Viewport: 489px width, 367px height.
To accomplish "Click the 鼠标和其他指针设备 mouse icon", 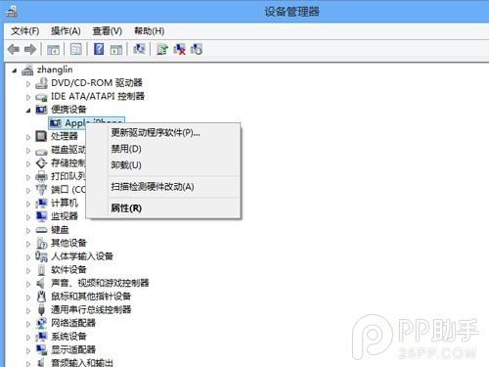I will coord(41,297).
